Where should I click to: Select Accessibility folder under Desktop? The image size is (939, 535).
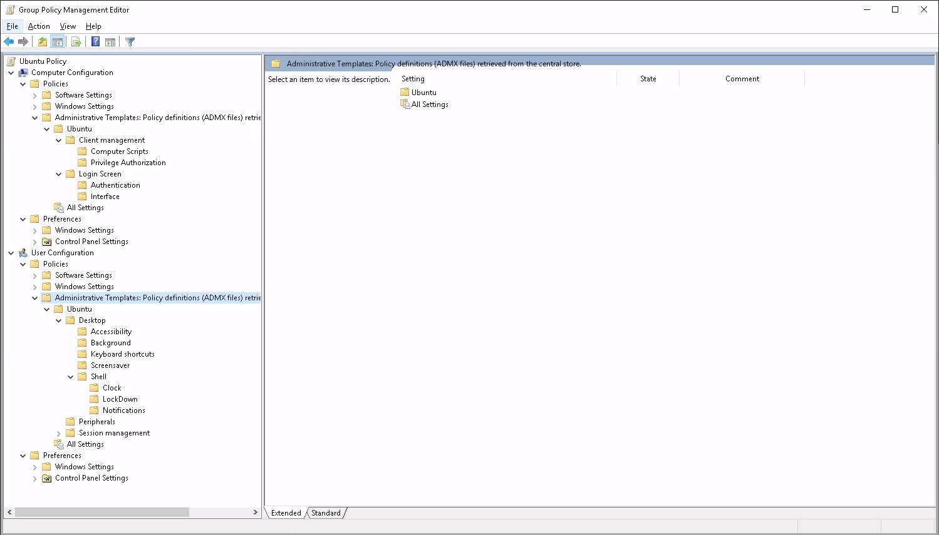coord(111,332)
